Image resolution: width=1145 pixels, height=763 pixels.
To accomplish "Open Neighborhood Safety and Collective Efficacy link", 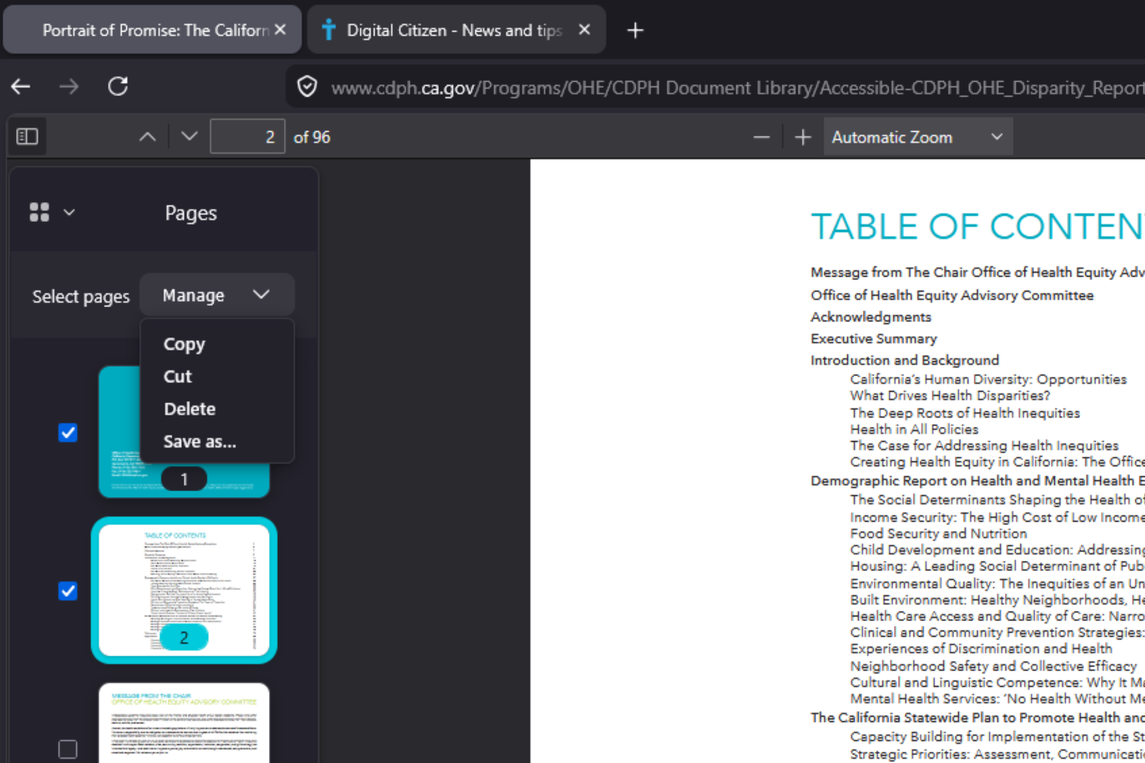I will [x=994, y=666].
